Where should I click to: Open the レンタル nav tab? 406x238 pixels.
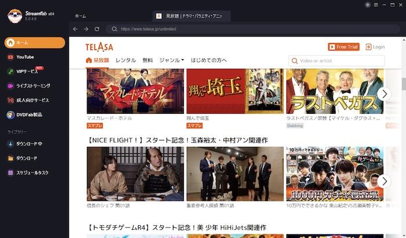126,60
